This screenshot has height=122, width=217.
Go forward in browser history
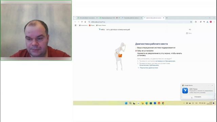(x=79, y=22)
